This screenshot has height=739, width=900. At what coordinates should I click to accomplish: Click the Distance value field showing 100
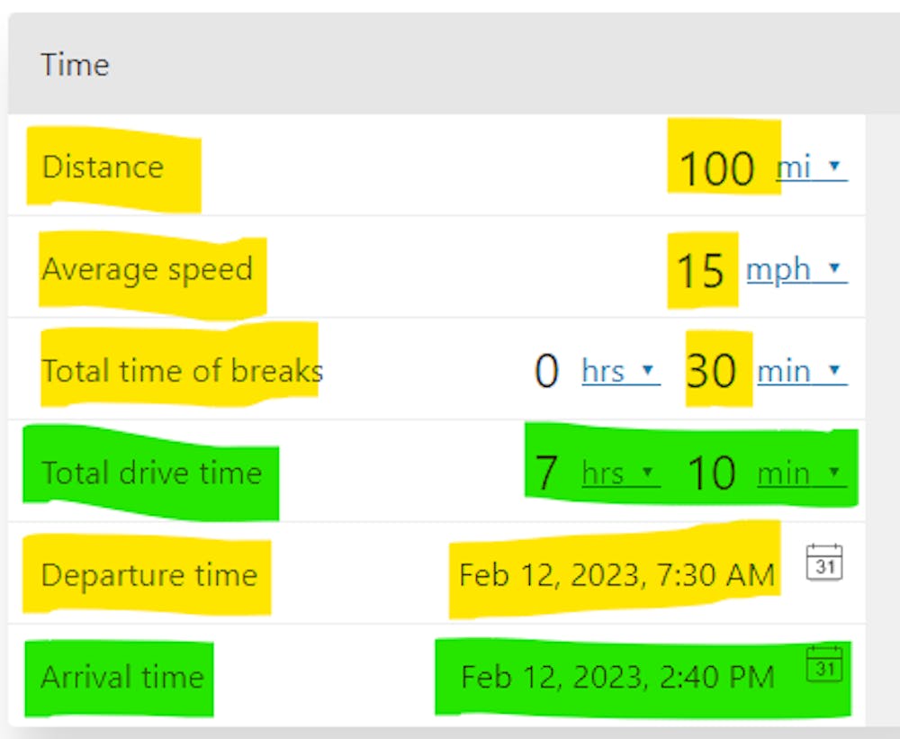(x=716, y=168)
